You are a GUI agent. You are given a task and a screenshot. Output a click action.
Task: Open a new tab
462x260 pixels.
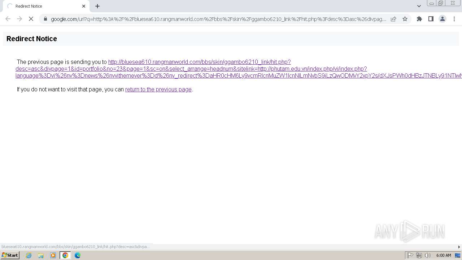click(97, 6)
